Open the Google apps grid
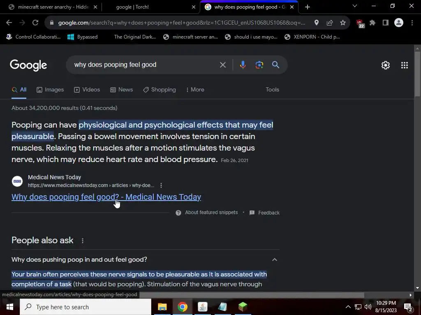The image size is (421, 315). point(405,65)
